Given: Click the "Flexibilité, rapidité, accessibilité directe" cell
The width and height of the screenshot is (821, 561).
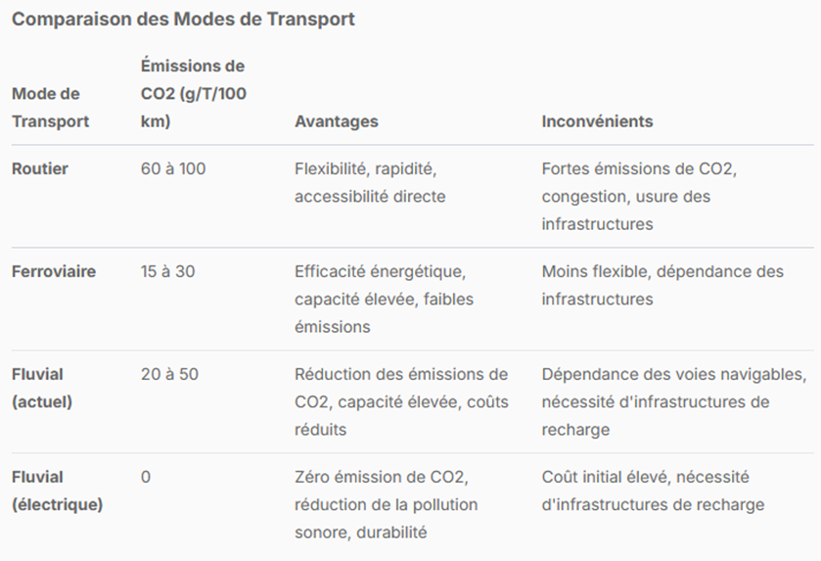Looking at the screenshot, I should (x=371, y=182).
